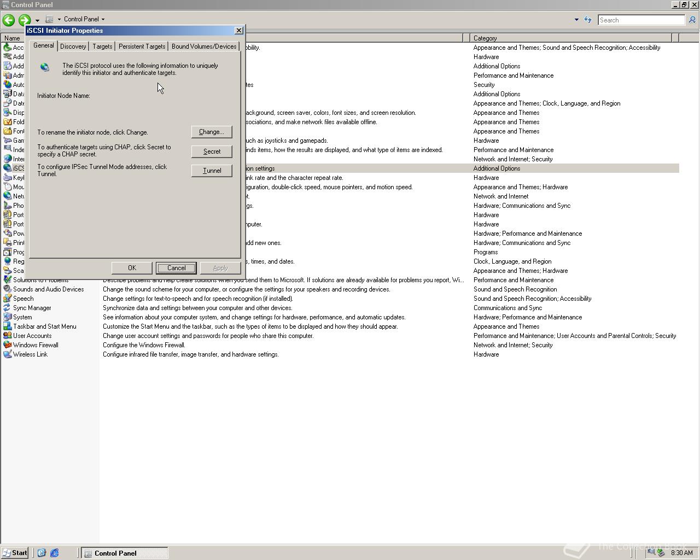Click the green Back arrow
This screenshot has width=700, height=560.
(8, 20)
